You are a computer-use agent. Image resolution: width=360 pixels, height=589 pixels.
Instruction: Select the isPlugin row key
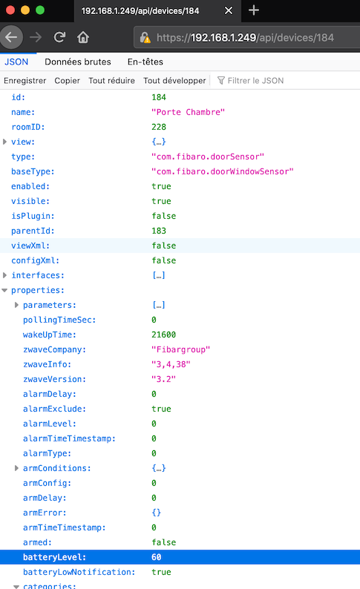[33, 216]
